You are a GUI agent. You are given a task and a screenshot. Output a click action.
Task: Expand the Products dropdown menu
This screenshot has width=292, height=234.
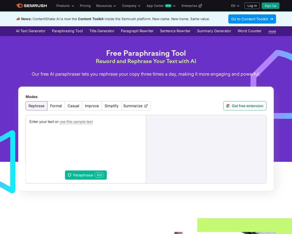click(x=65, y=6)
